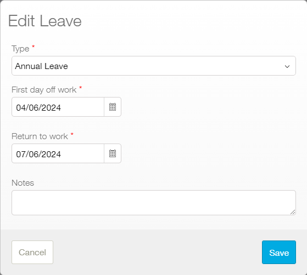Focus the Notes text area
The image size is (307, 275).
click(154, 203)
